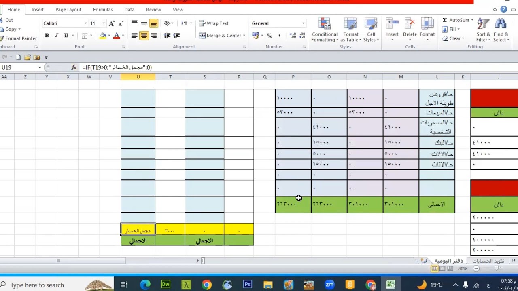
Task: Open Excel from the taskbar
Action: point(391,285)
